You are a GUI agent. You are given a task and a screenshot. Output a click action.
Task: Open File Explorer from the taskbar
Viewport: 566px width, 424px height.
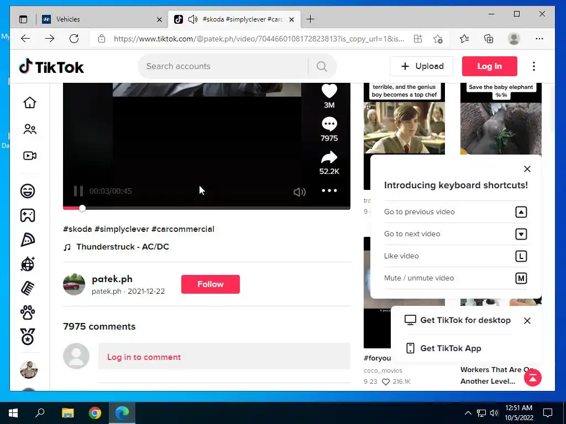tap(67, 412)
